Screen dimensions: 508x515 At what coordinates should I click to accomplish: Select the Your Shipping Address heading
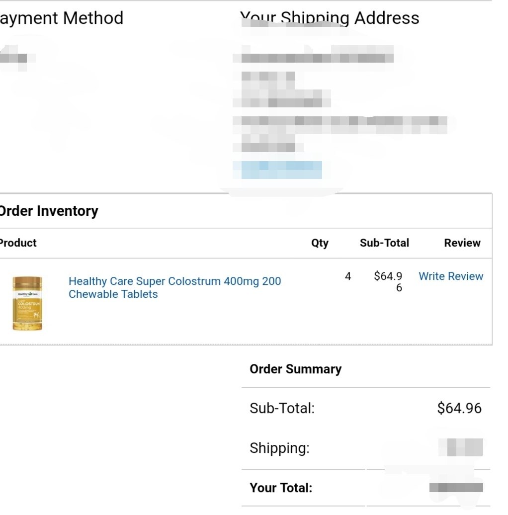[x=330, y=18]
